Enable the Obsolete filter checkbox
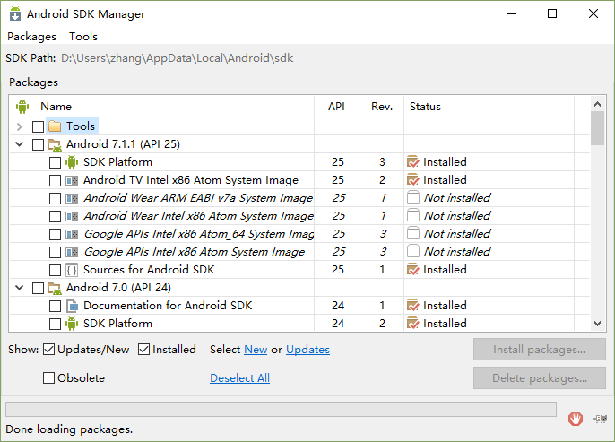Viewport: 615px width, 442px height. tap(48, 378)
